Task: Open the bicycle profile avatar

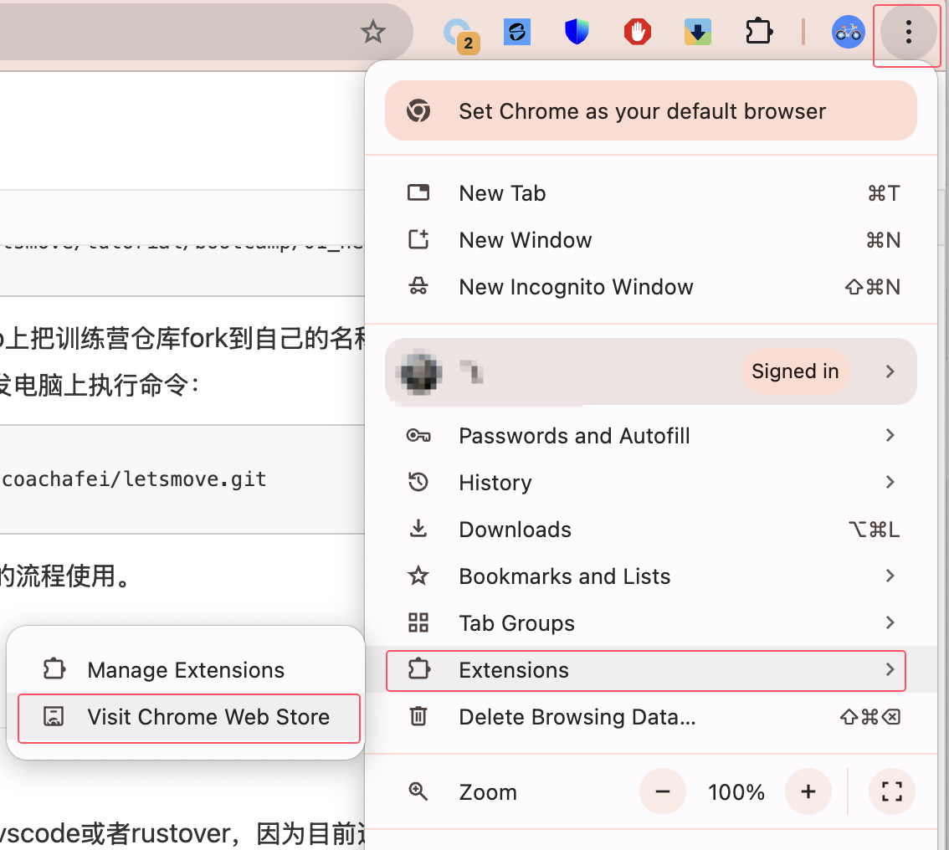Action: pos(848,32)
